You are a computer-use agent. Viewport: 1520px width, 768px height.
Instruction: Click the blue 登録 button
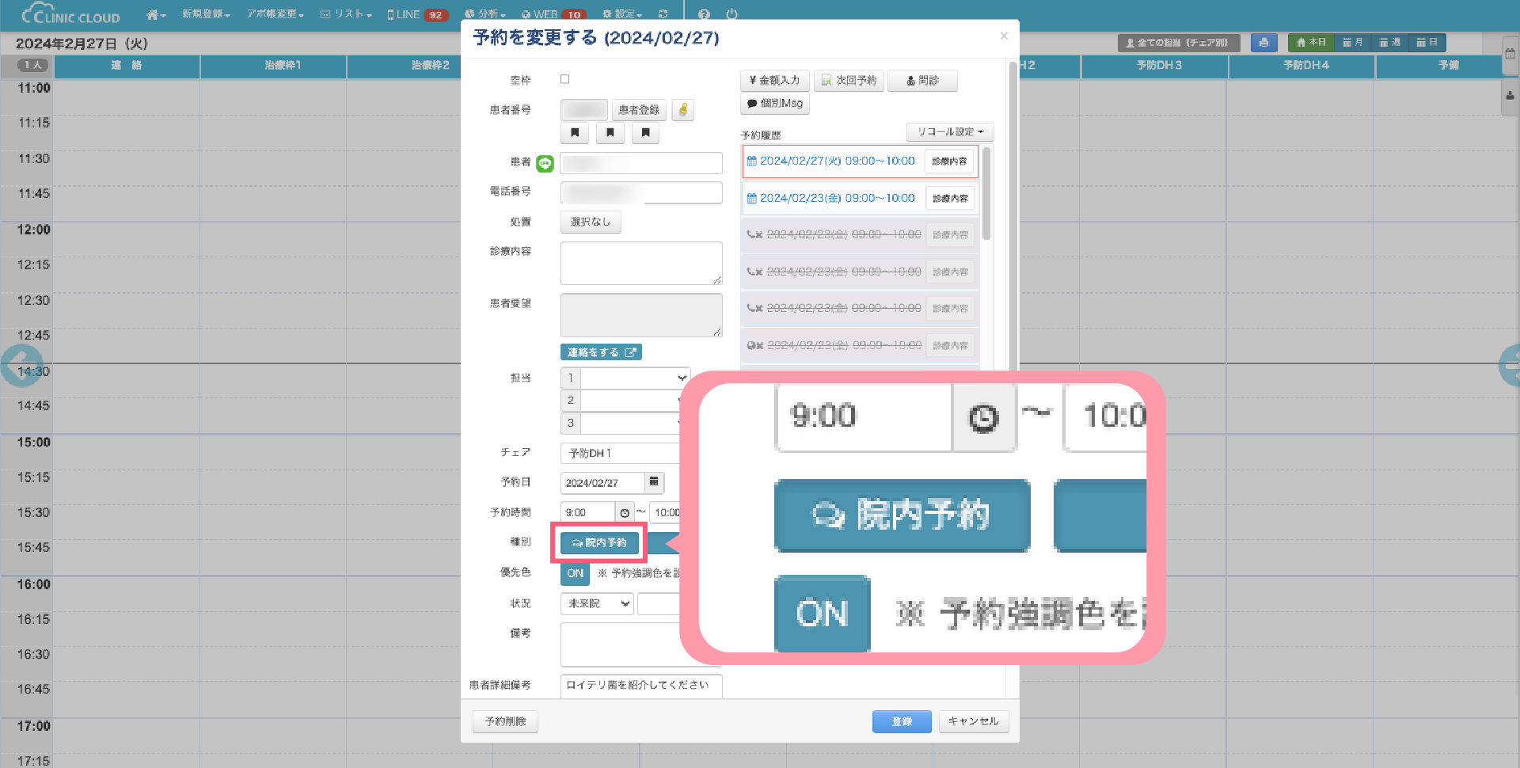click(x=901, y=721)
